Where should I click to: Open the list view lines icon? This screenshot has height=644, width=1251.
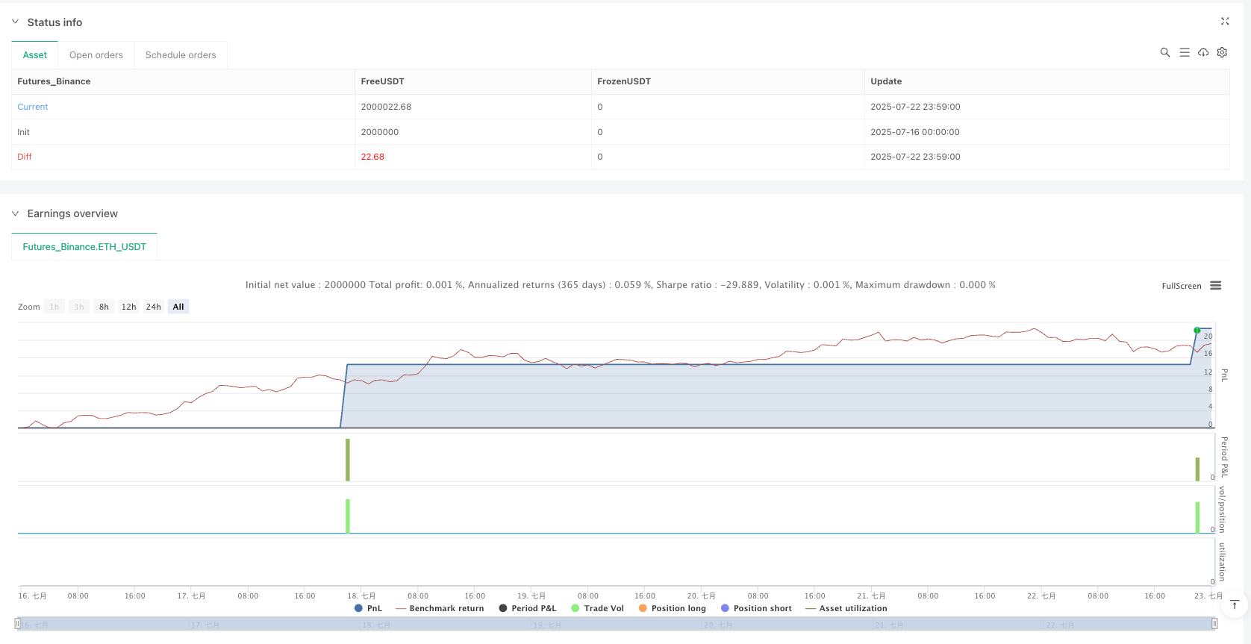(x=1184, y=52)
